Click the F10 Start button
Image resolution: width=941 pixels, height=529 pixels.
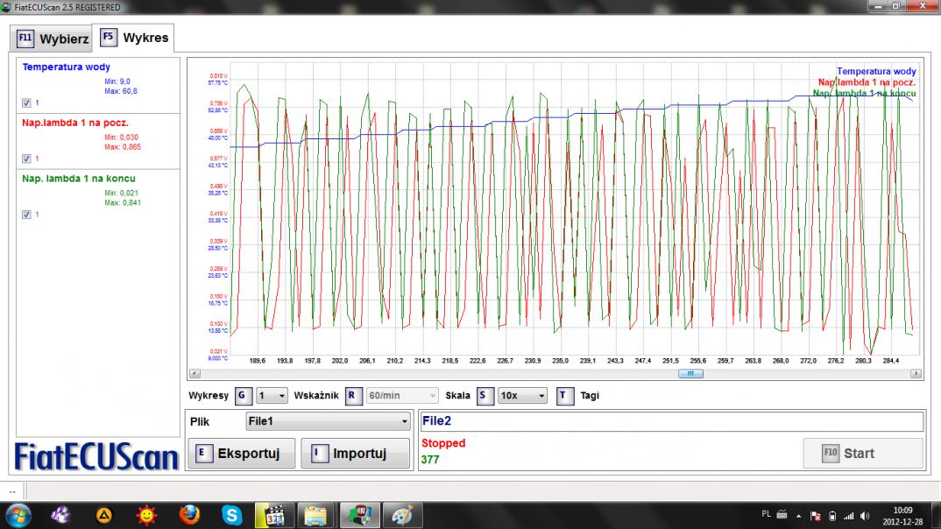pos(863,454)
